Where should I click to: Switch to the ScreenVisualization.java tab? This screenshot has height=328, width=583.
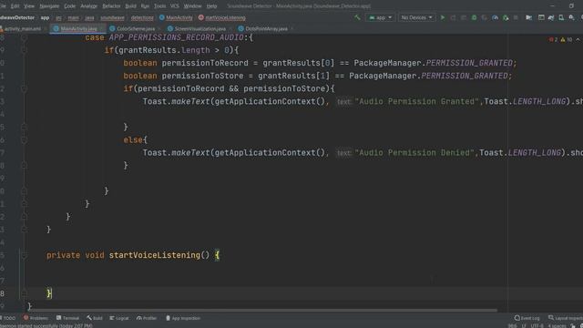pyautogui.click(x=199, y=28)
